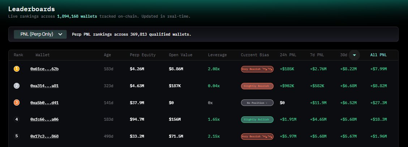Image resolution: width=408 pixels, height=147 pixels.
Task: Click the No Position bias badge
Action: coord(257,103)
